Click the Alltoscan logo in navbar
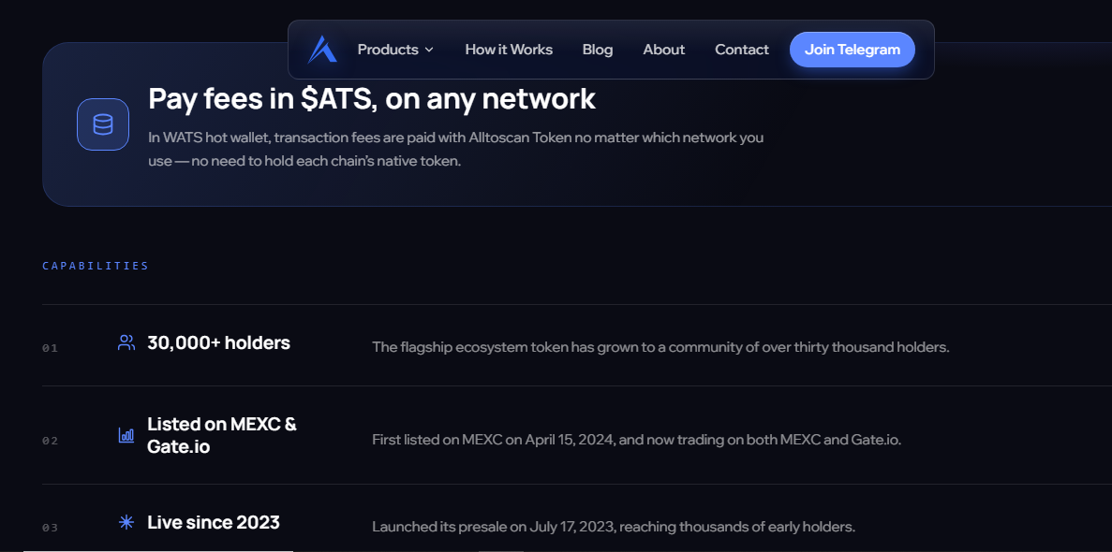This screenshot has width=1112, height=552. coord(322,50)
